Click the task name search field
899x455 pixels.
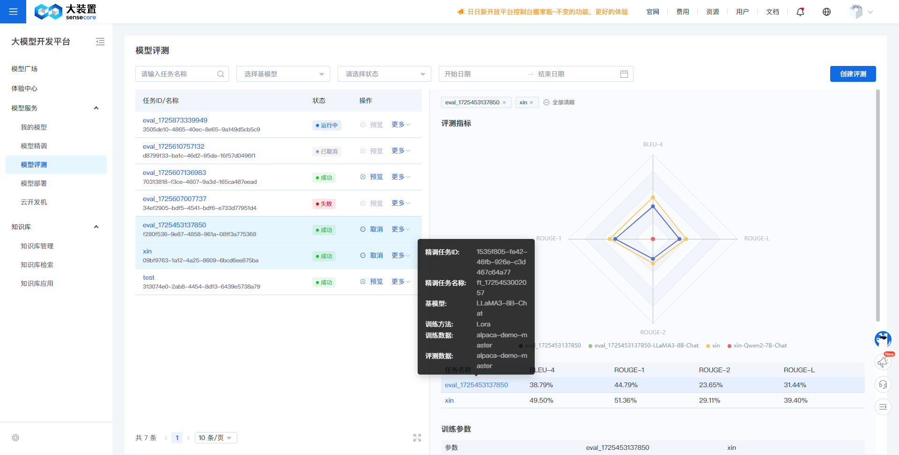(x=182, y=74)
